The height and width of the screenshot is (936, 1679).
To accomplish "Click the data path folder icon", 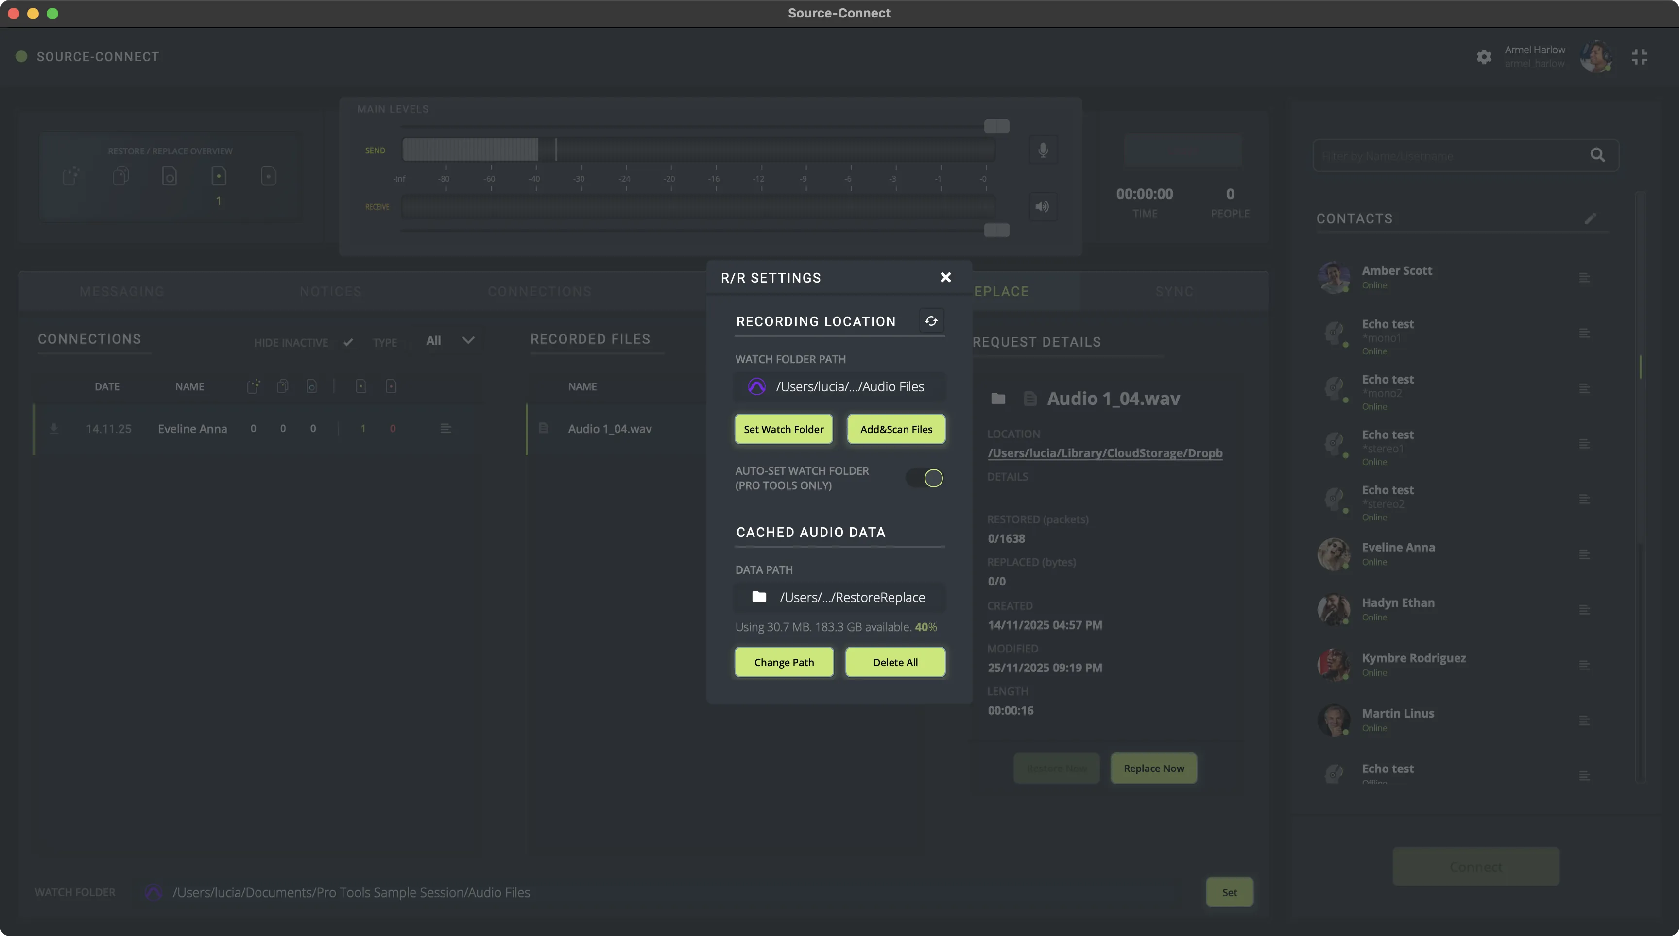I will 759,597.
